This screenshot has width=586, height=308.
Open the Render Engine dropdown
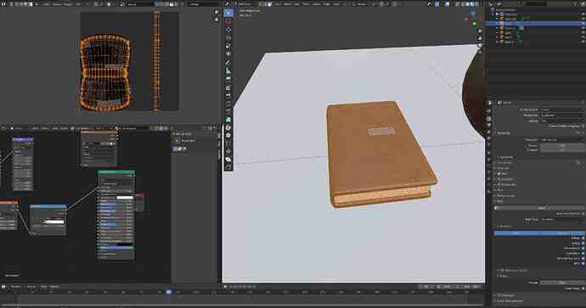(x=562, y=110)
